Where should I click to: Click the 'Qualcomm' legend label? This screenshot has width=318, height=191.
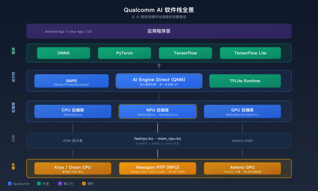click(21, 184)
